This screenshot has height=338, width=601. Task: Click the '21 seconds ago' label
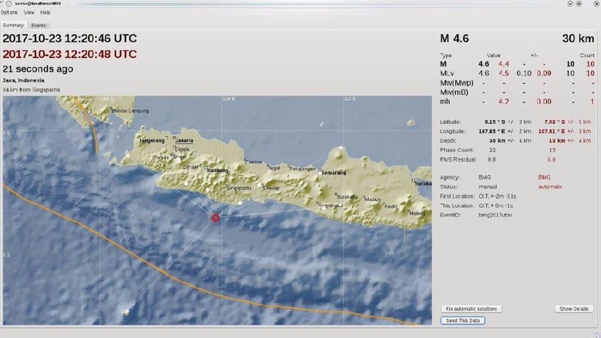38,69
